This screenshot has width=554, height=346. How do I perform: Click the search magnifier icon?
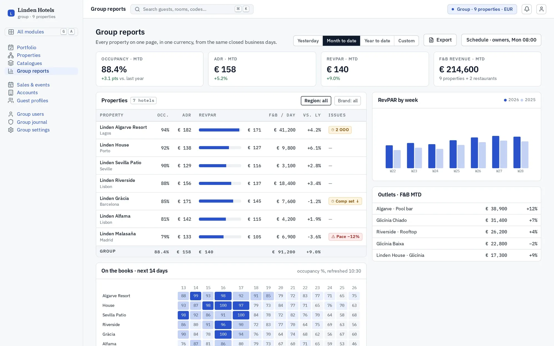[x=137, y=9]
